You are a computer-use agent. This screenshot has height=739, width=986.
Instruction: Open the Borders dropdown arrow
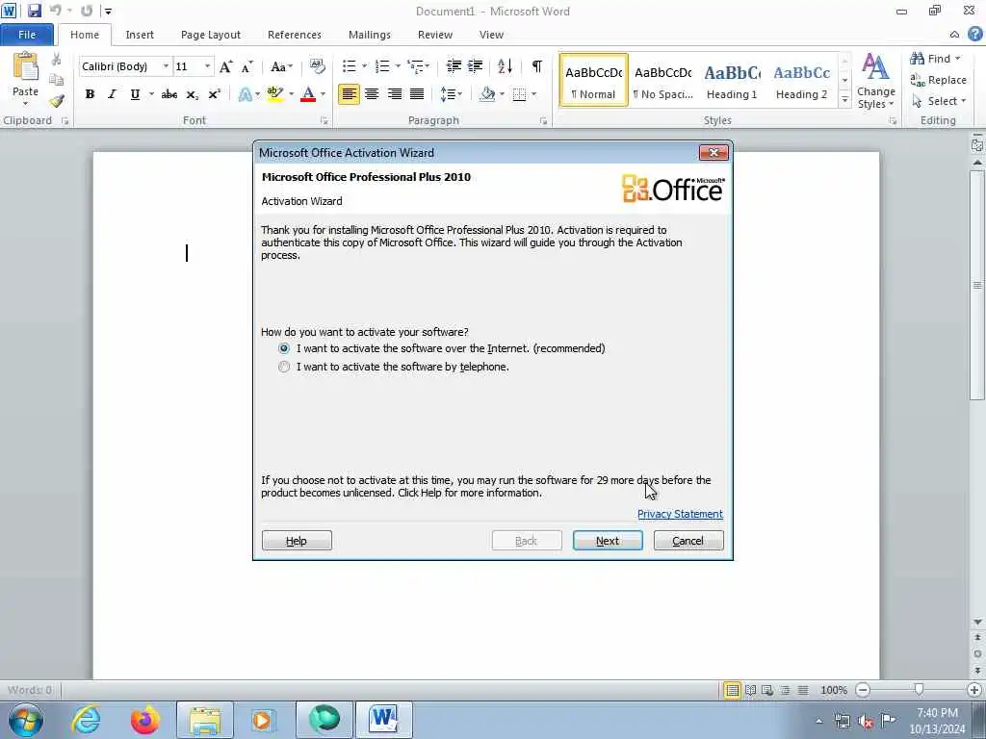(533, 94)
